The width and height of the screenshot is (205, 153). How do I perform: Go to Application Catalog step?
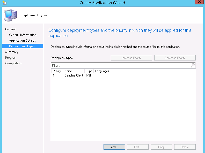pos(23,41)
